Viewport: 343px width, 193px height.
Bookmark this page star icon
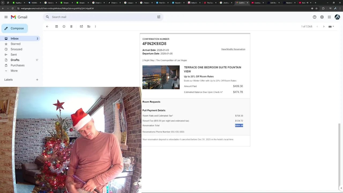click(316, 8)
